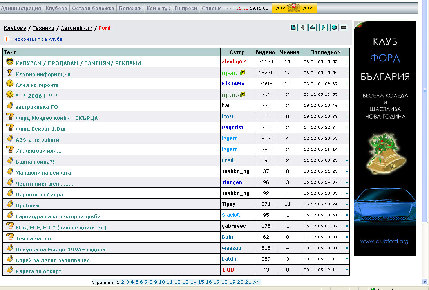Go to page 5 of topics
Screen dimensions: 429x290
pos(137,282)
